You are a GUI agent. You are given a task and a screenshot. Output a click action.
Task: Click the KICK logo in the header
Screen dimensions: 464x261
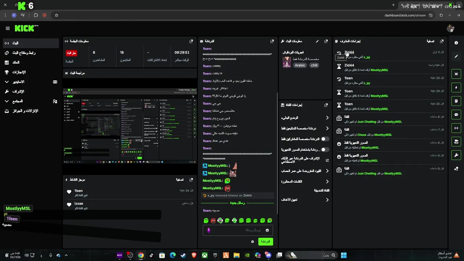[25, 28]
